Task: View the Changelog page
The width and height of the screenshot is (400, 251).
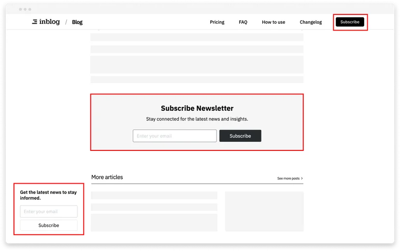Action: click(311, 22)
